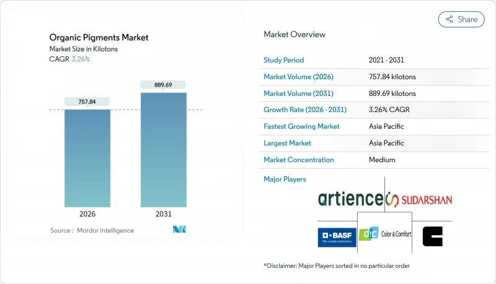The width and height of the screenshot is (496, 284).
Task: Click the Medium concentration value
Action: 382,160
